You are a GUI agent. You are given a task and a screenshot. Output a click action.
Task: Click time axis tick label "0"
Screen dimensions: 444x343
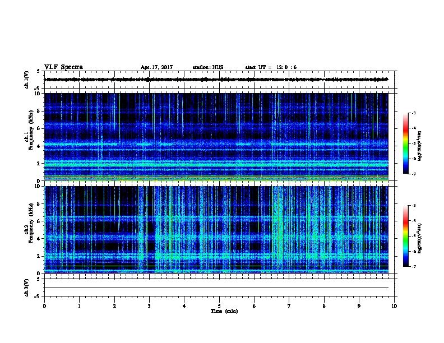click(x=44, y=305)
